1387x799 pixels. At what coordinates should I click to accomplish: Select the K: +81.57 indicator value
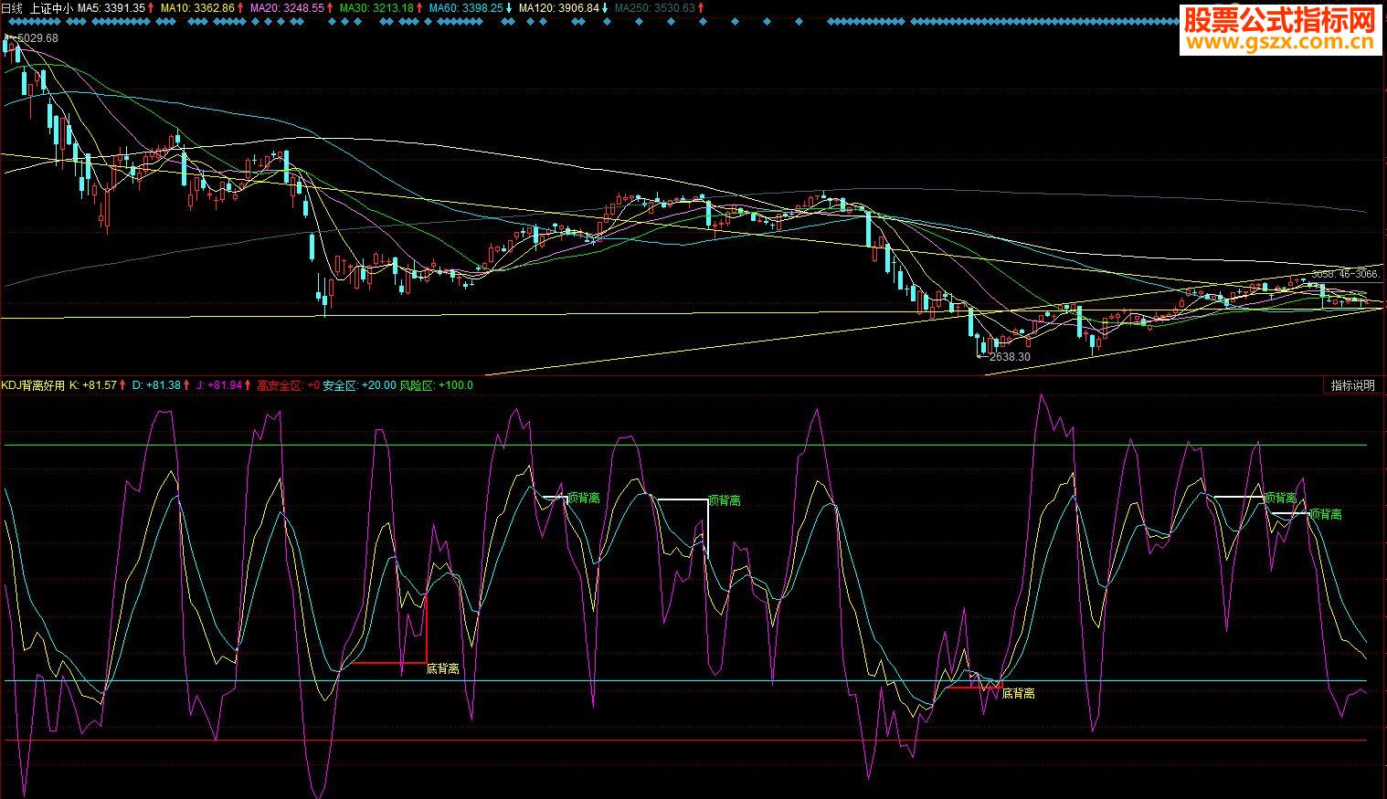pos(93,385)
